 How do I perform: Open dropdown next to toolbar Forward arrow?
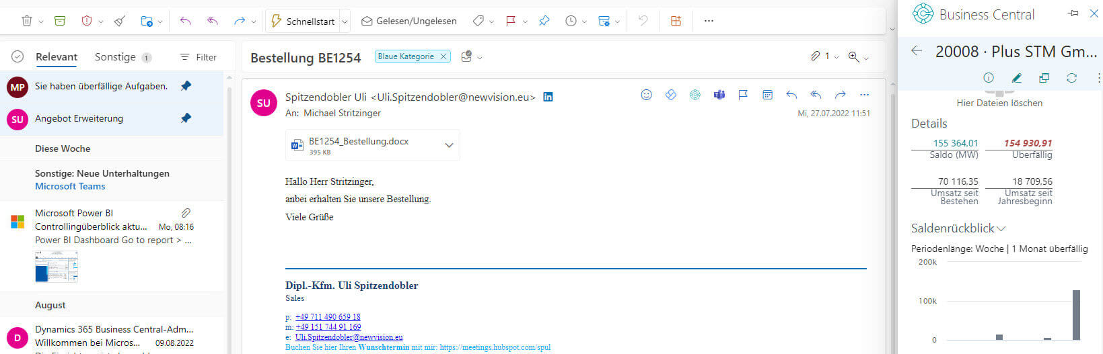point(254,21)
